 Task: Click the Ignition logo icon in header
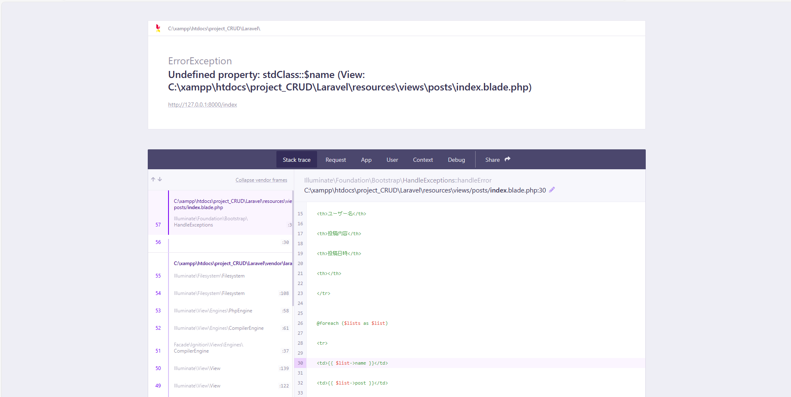pyautogui.click(x=158, y=28)
